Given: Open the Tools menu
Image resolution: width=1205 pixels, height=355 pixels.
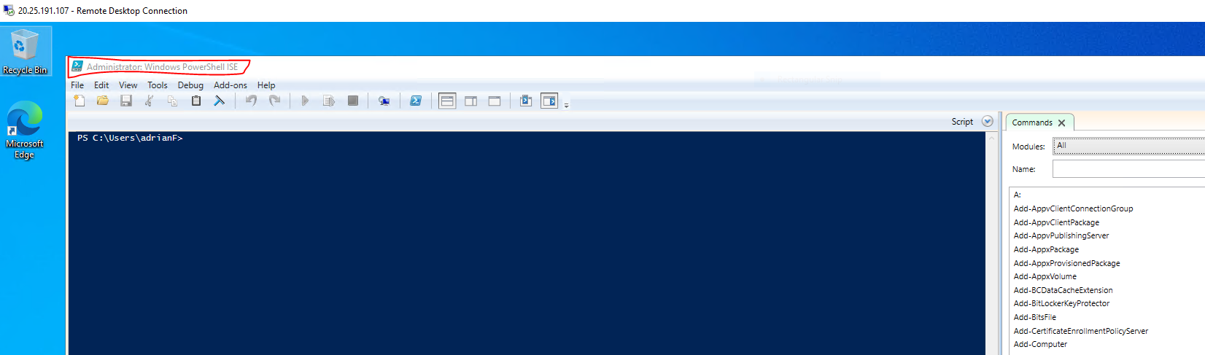Looking at the screenshot, I should point(158,85).
